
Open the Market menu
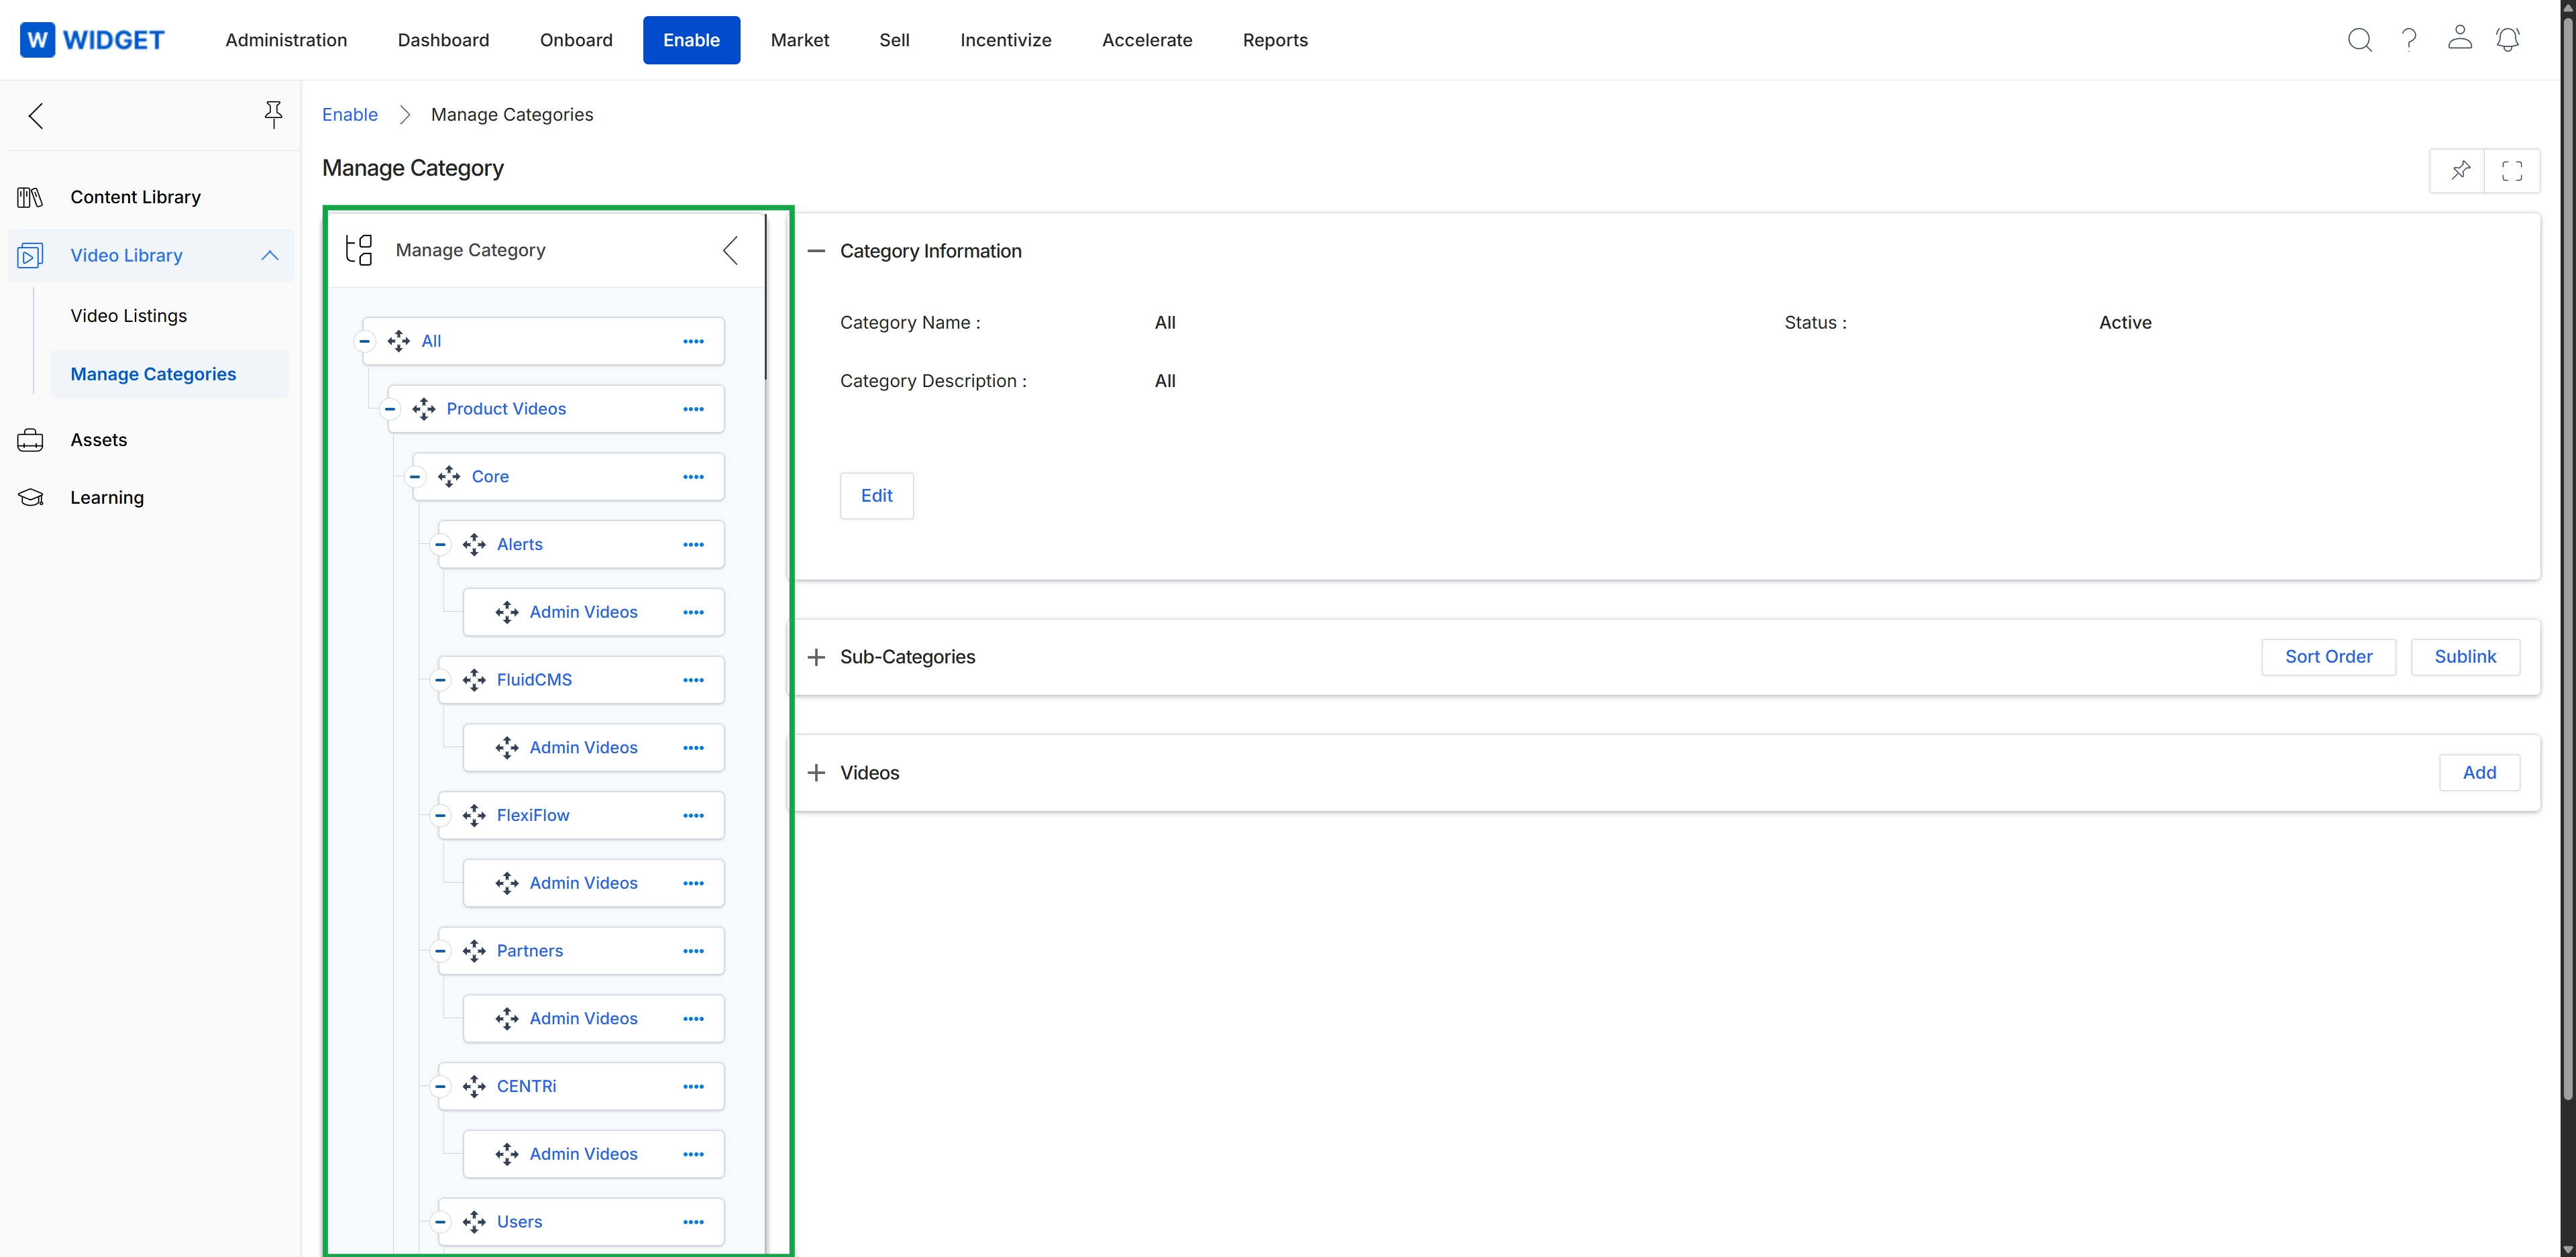[x=800, y=40]
